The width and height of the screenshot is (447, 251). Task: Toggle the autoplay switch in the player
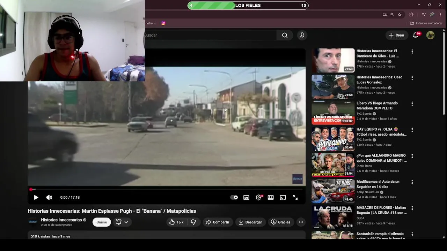(234, 197)
